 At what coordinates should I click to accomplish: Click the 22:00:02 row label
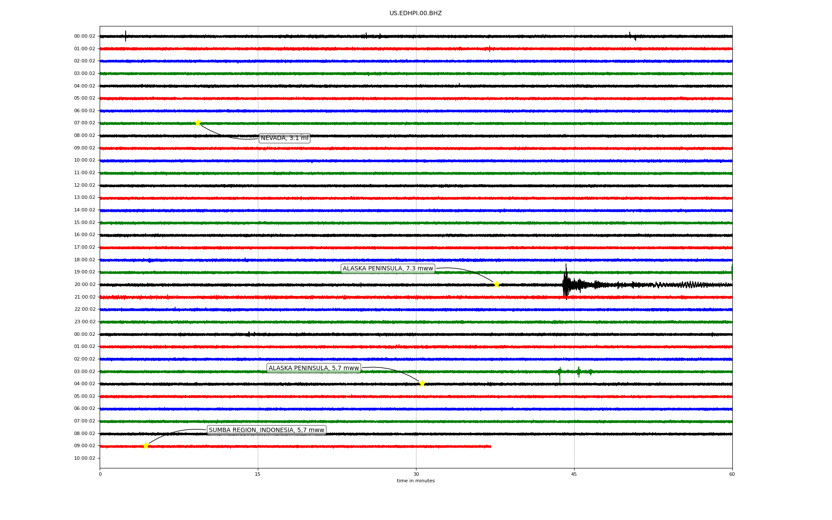pyautogui.click(x=84, y=309)
